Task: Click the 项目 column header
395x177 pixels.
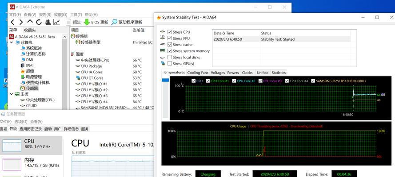Action: [x=75, y=30]
